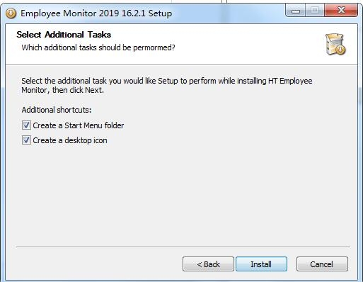Click the setup icon in title bar
This screenshot has height=282, width=363.
click(x=11, y=13)
